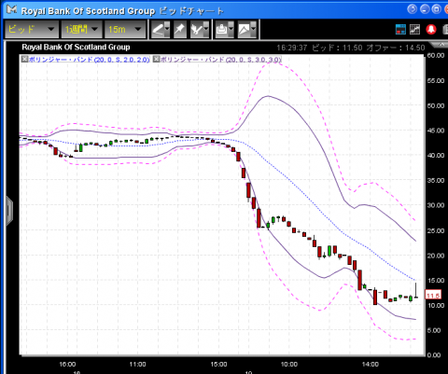
Task: Click the red alert bell icon
Action: point(431,29)
